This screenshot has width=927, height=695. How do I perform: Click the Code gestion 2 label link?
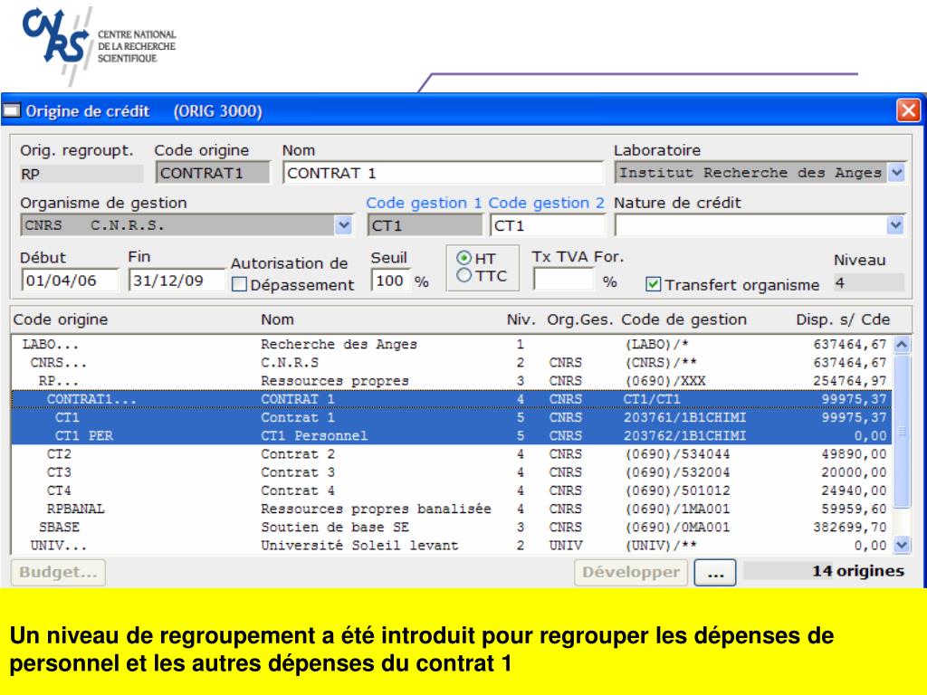tap(546, 203)
